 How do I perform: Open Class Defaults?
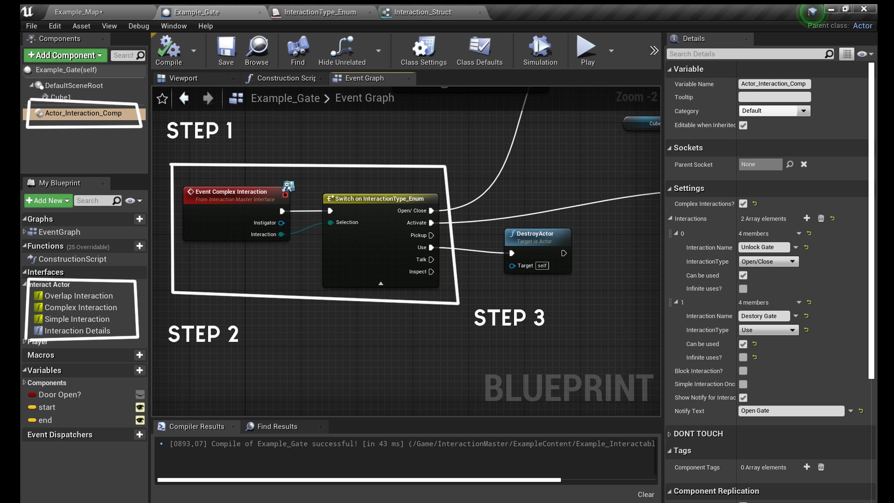480,50
